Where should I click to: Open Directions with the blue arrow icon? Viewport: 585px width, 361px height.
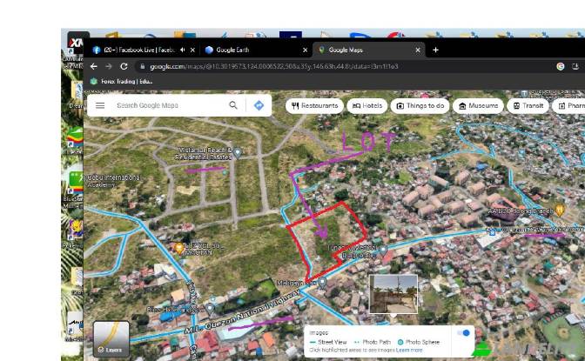pyautogui.click(x=259, y=105)
